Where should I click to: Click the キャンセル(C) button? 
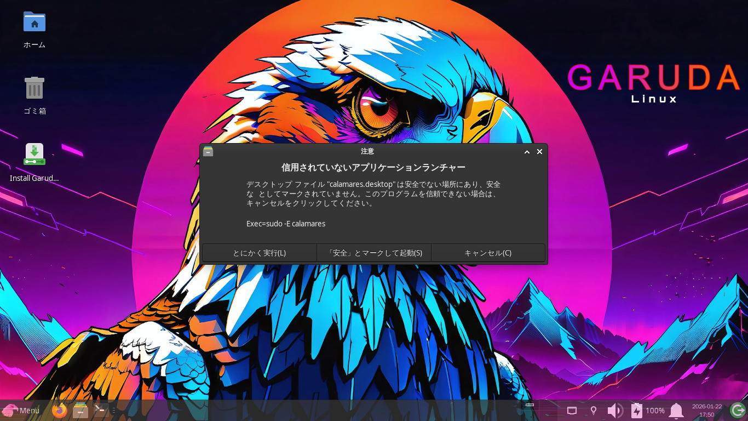pos(488,253)
